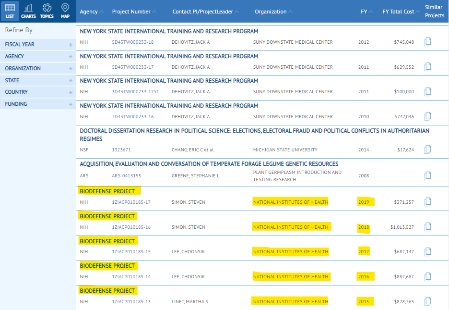Open Biodefense Project title for FY 2017
The width and height of the screenshot is (449, 310).
(x=107, y=241)
